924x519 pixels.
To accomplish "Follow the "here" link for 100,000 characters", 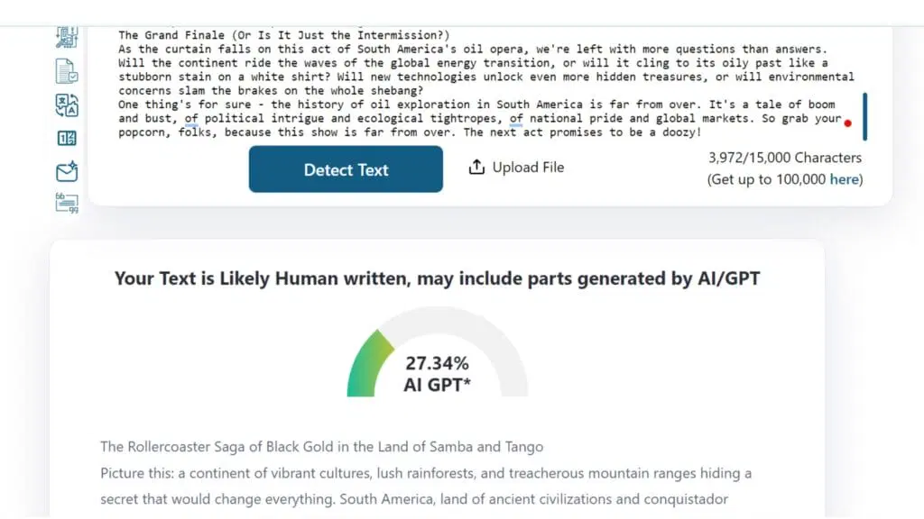I will click(x=845, y=179).
